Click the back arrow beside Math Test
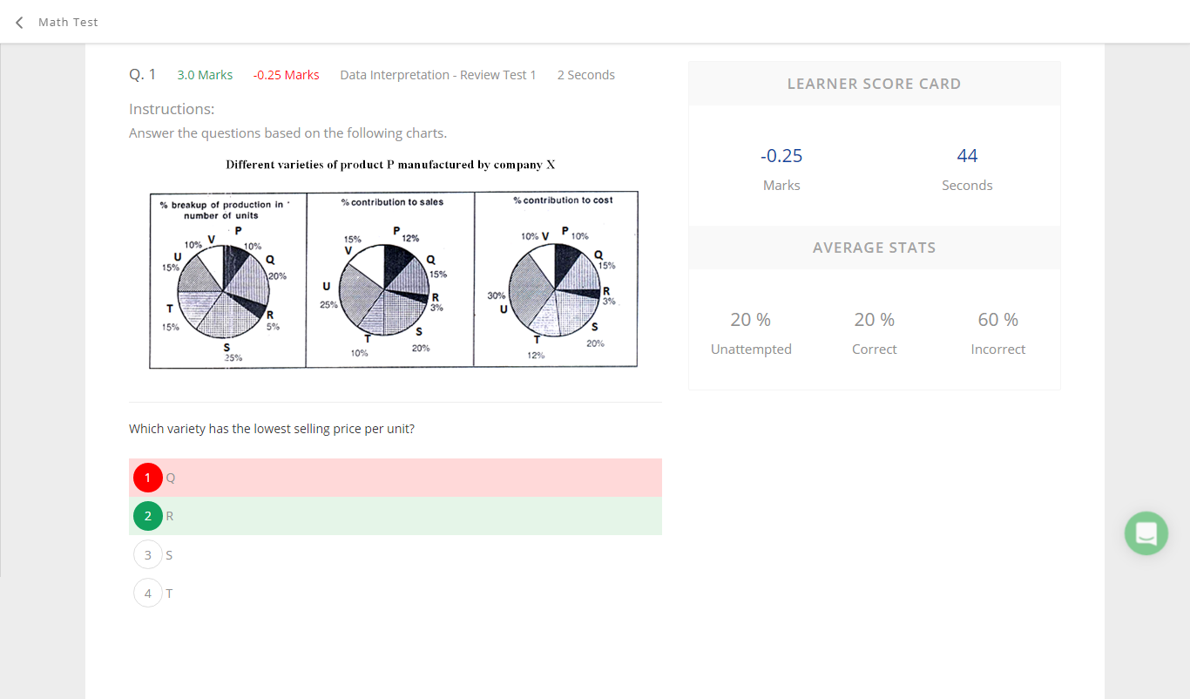 [x=19, y=22]
